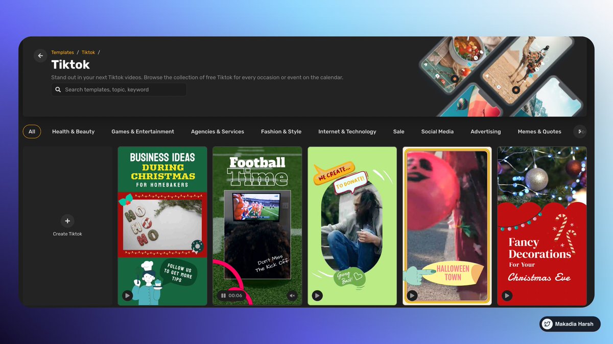The image size is (613, 344).
Task: Play the Business Ideas During Christmas template
Action: click(x=127, y=296)
